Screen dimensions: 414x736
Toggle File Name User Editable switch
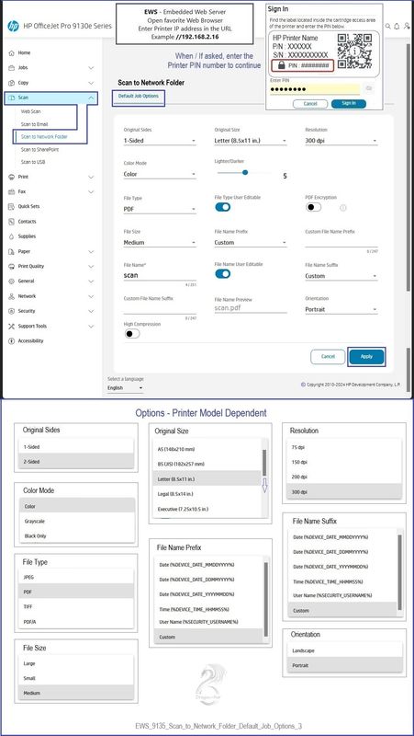pos(222,273)
